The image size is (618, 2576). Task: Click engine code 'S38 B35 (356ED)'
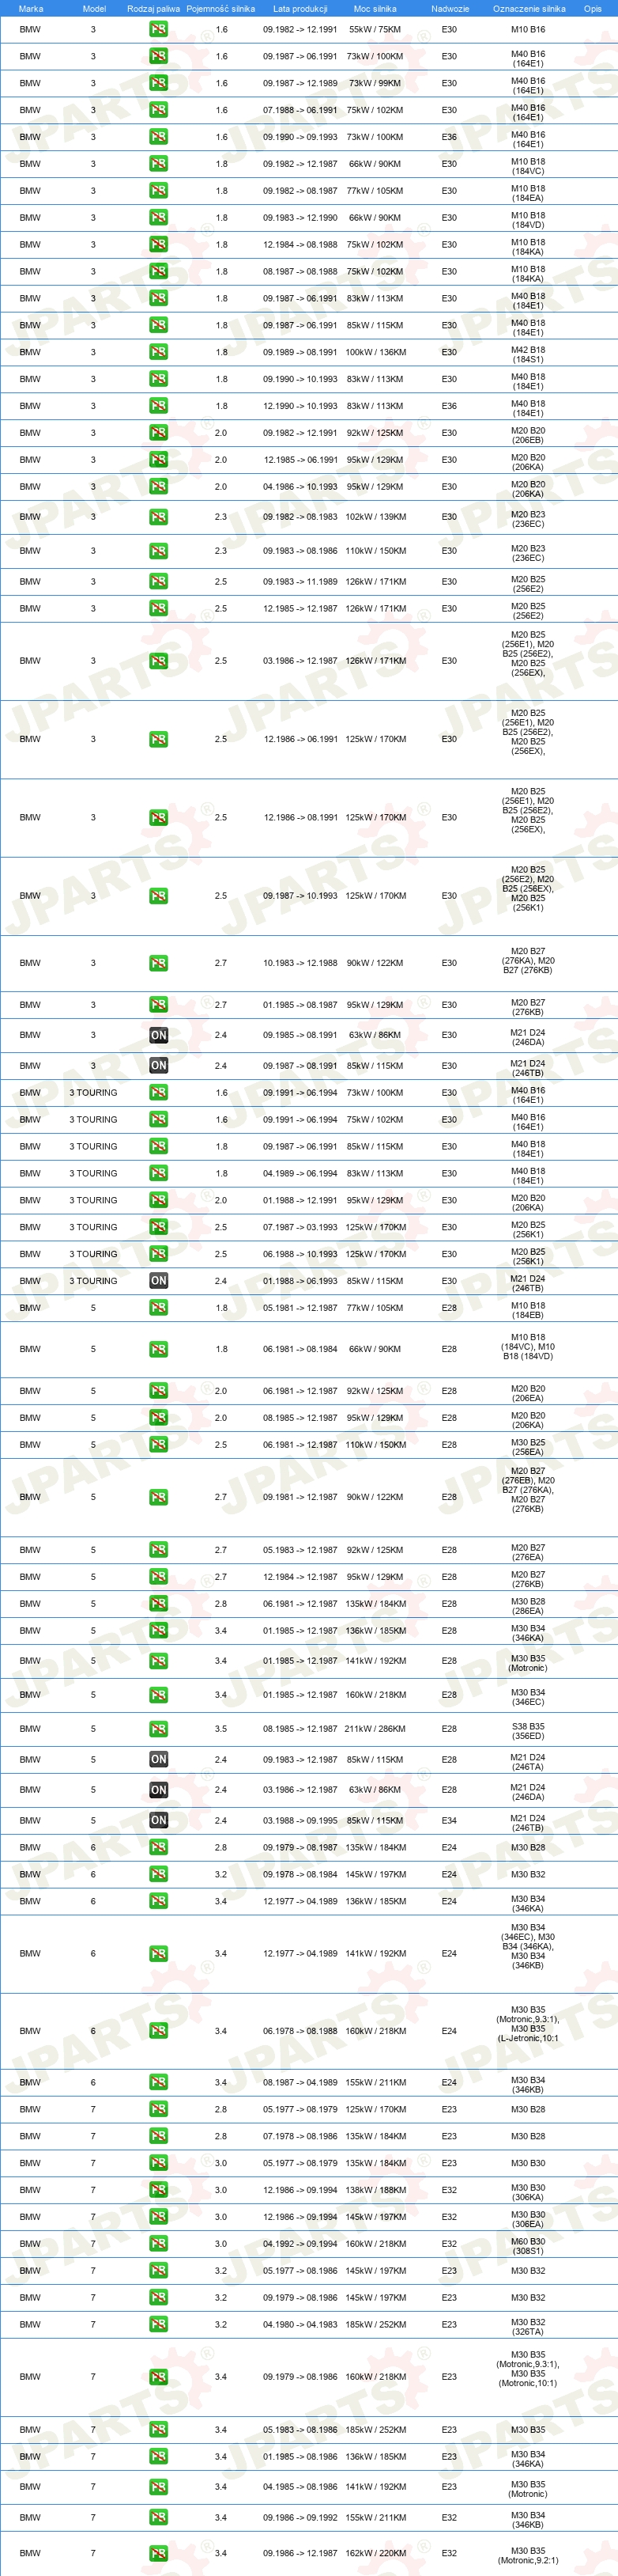click(x=528, y=1731)
